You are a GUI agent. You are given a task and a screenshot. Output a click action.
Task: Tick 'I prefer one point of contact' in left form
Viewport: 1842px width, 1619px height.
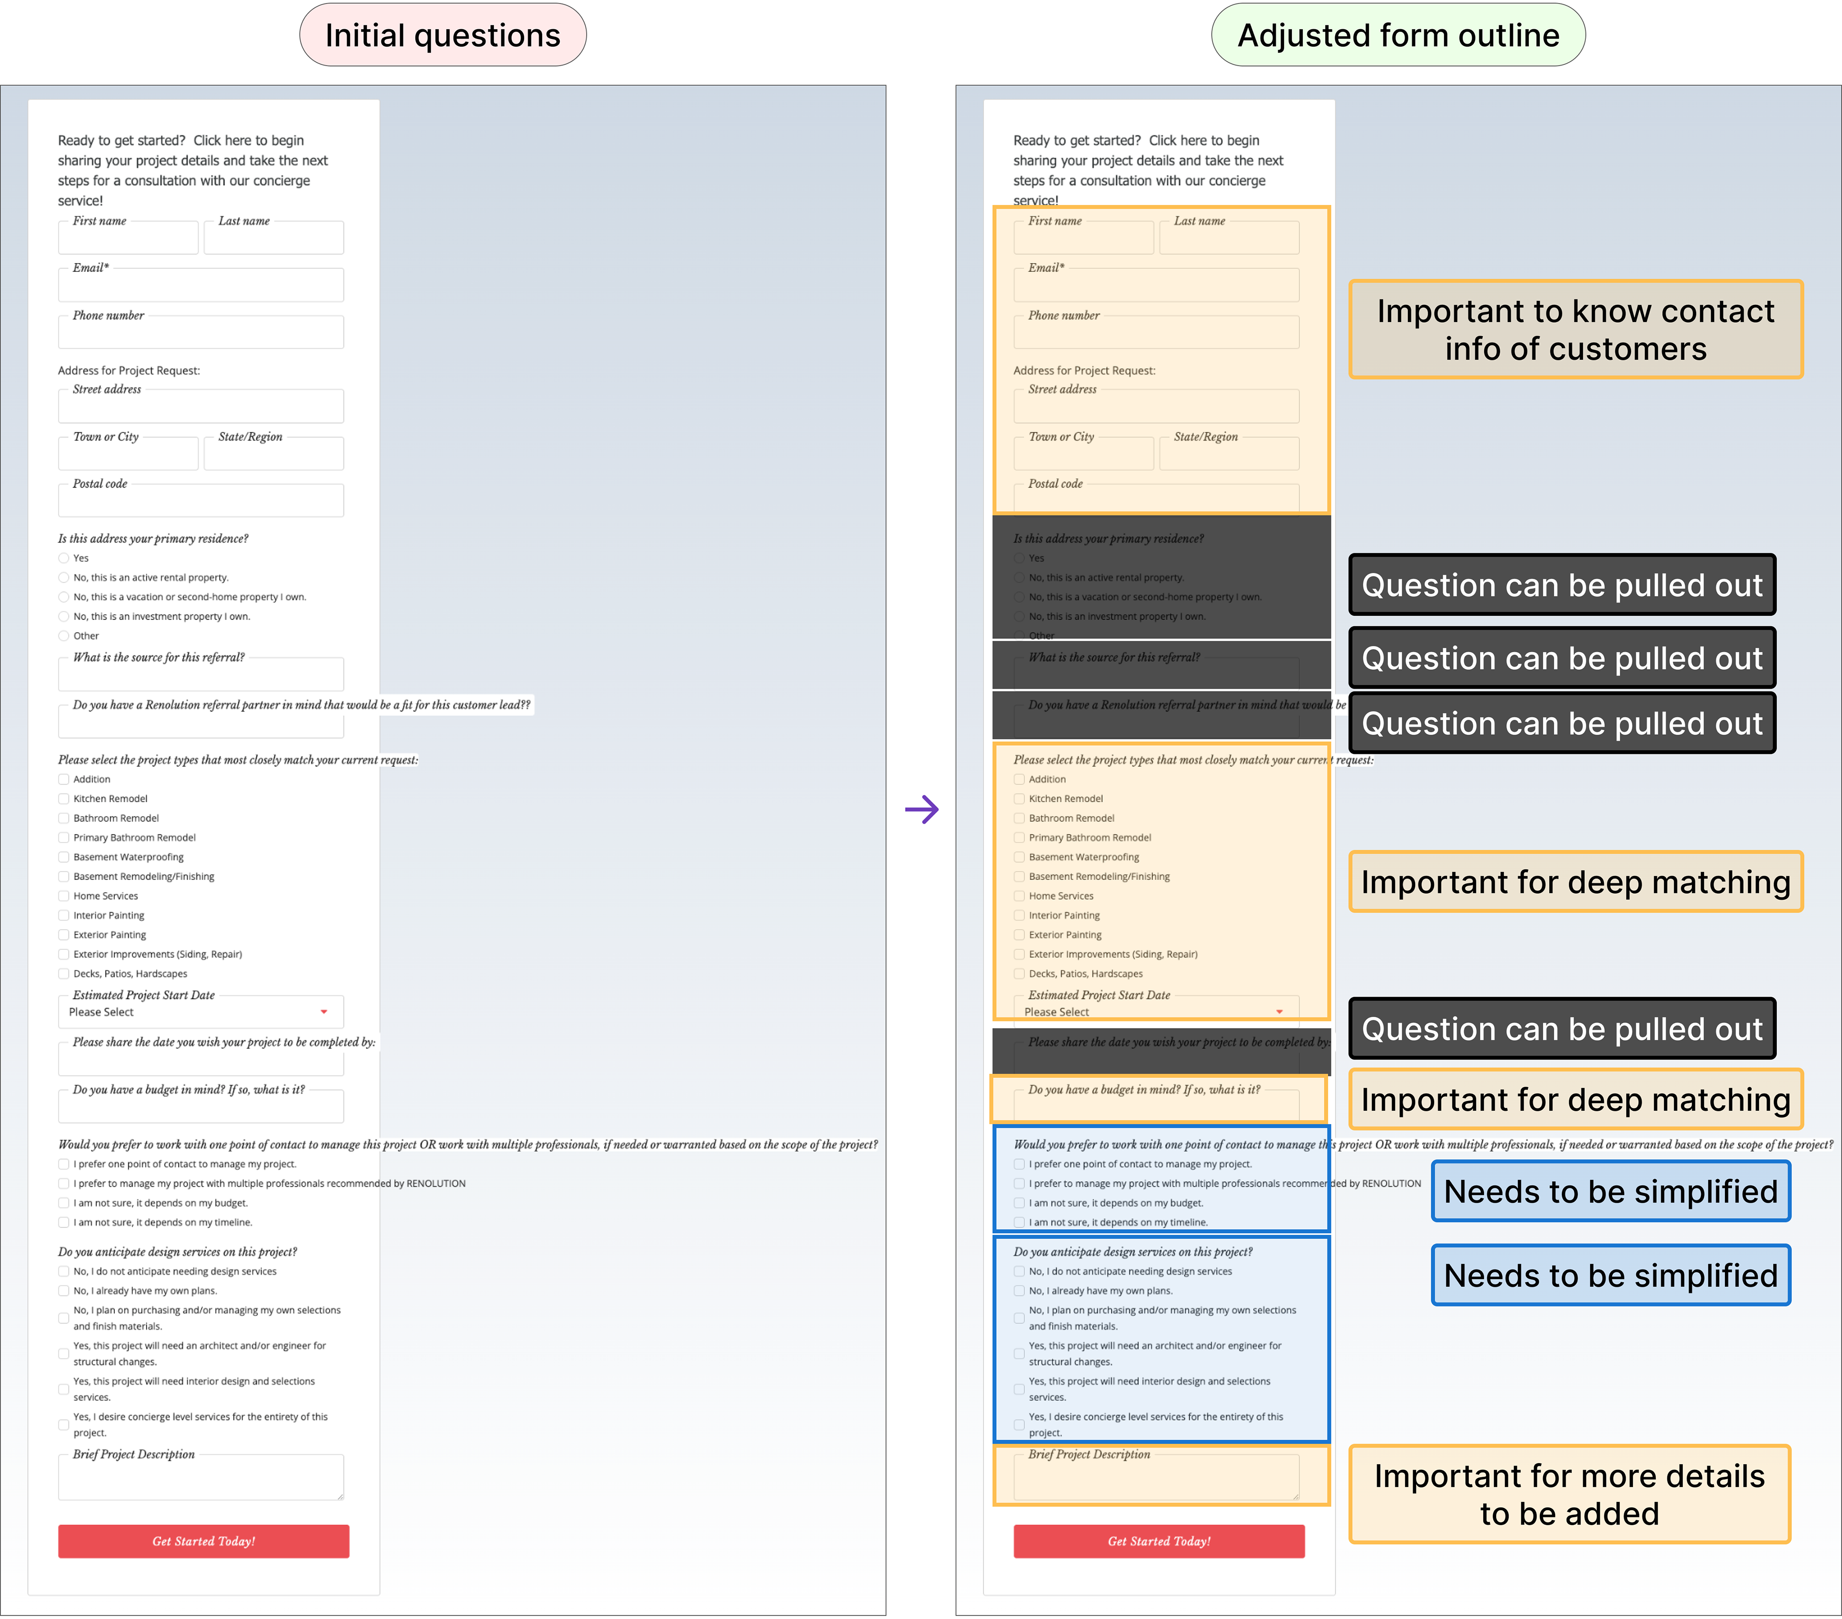[x=64, y=1164]
